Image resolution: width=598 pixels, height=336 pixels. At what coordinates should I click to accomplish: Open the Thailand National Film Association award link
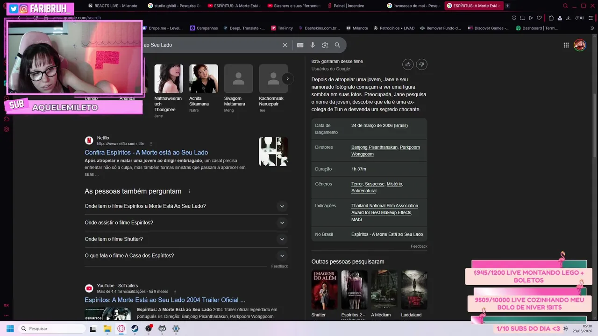click(x=384, y=209)
